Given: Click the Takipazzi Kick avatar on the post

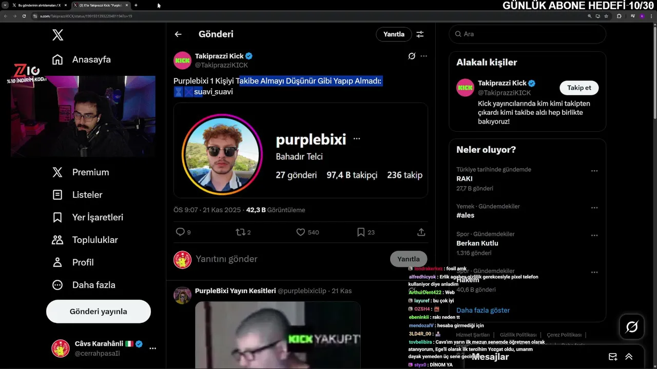Looking at the screenshot, I should click(182, 60).
